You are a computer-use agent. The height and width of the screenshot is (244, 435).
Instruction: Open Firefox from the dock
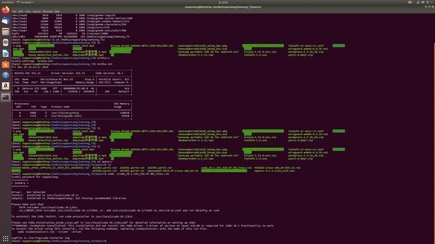point(5,10)
